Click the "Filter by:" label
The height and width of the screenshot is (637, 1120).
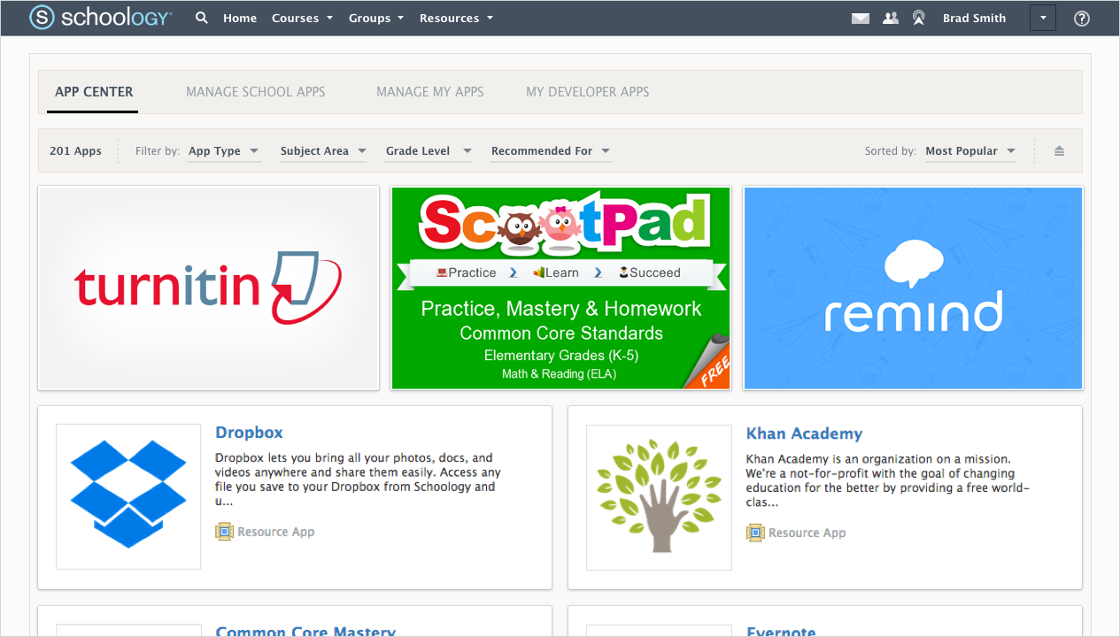158,151
